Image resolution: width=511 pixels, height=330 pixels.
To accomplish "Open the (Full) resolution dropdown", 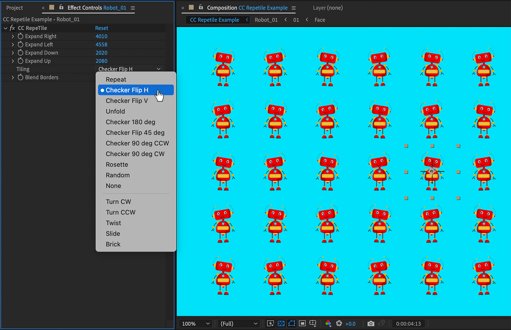I will click(x=238, y=323).
